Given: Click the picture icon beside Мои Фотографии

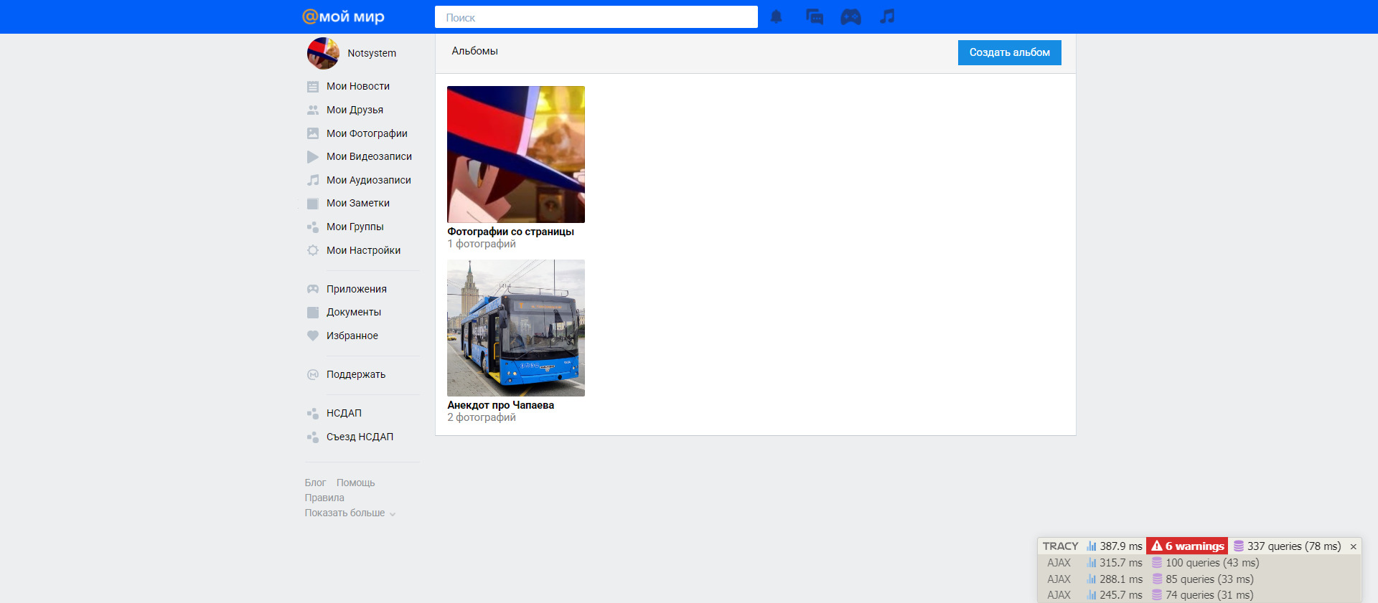Looking at the screenshot, I should pyautogui.click(x=313, y=133).
